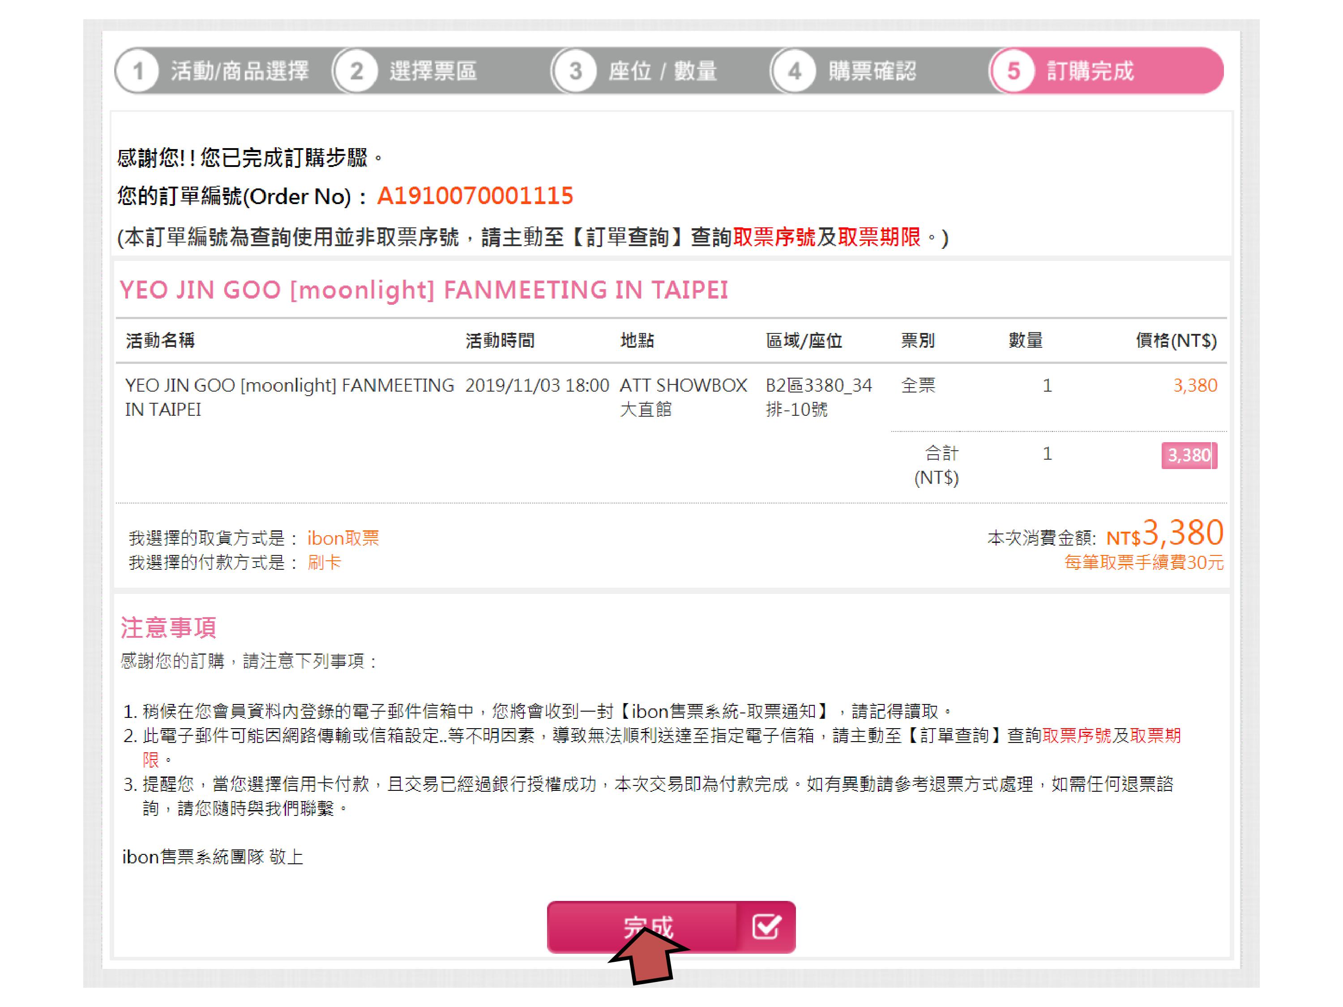
Task: Select step 3 座位 / 數量 tab
Action: point(660,71)
